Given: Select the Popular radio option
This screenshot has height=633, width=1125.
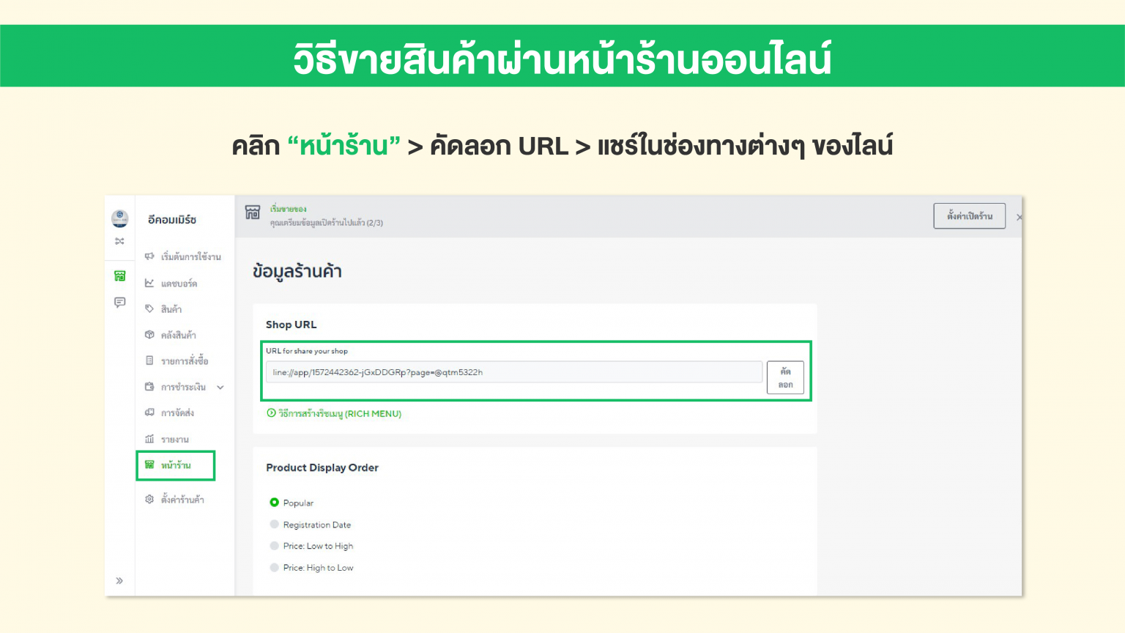Looking at the screenshot, I should point(275,503).
